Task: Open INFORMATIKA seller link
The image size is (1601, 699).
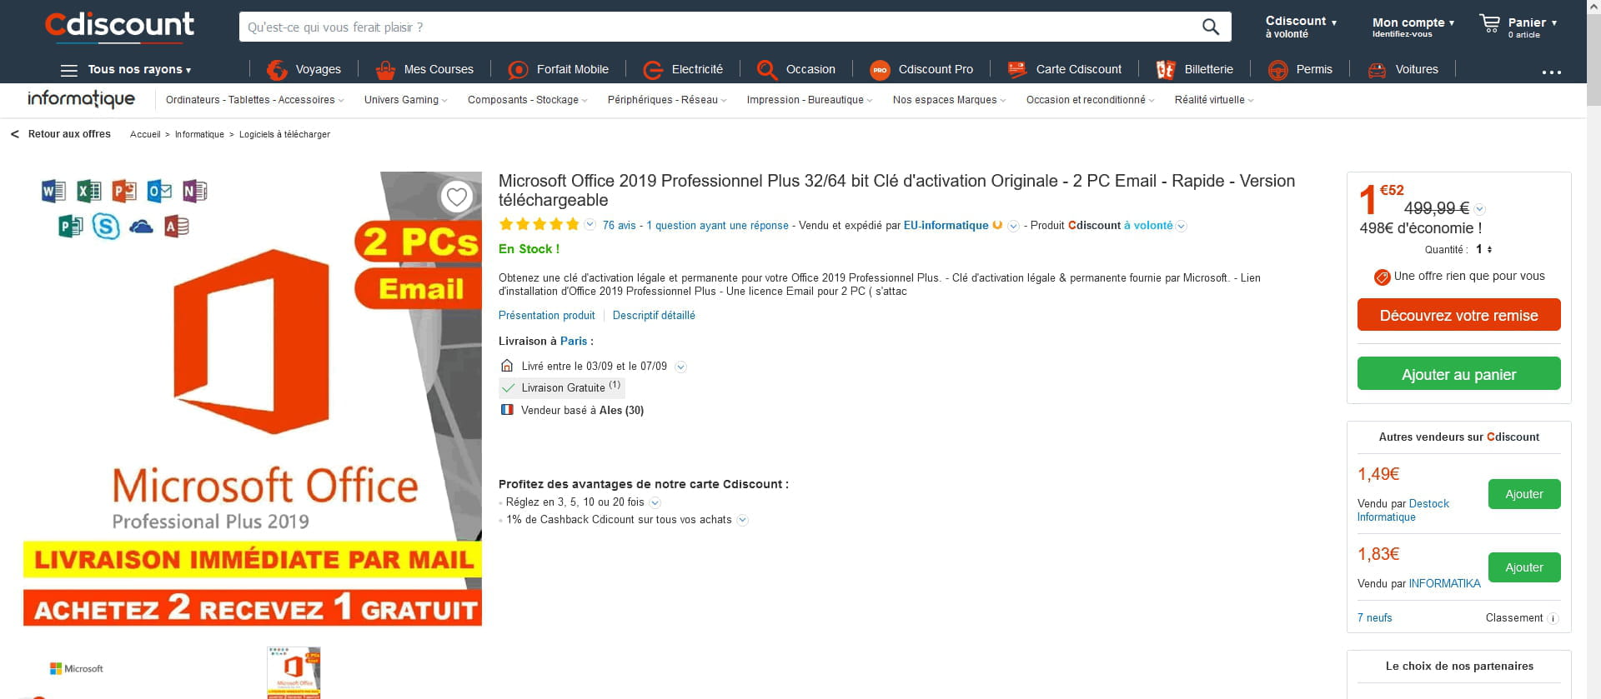Action: coord(1444,583)
